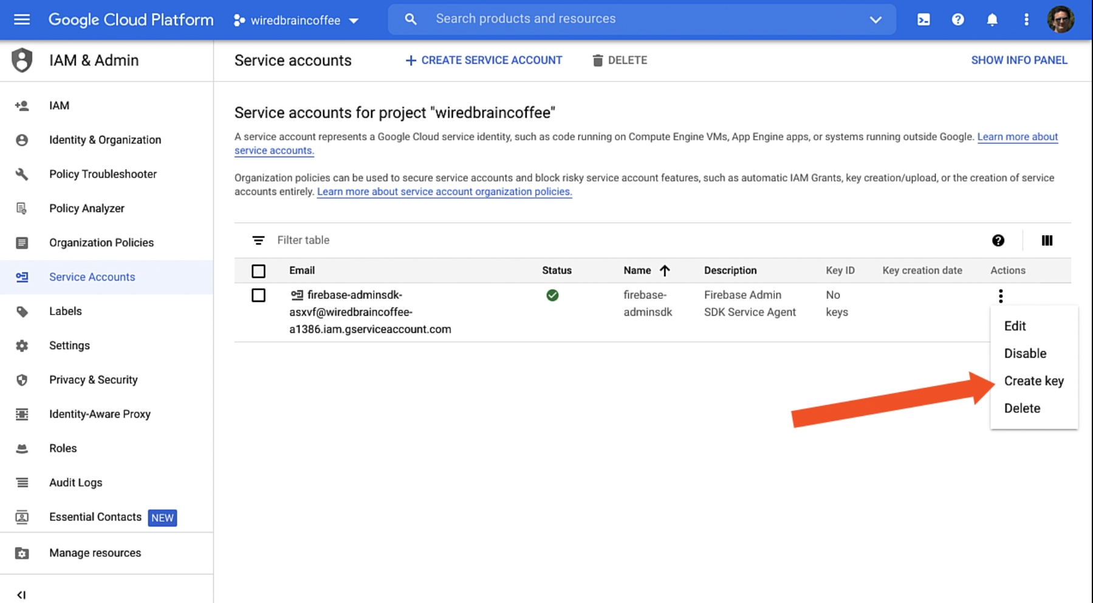
Task: Toggle the select-all header checkbox
Action: [258, 271]
